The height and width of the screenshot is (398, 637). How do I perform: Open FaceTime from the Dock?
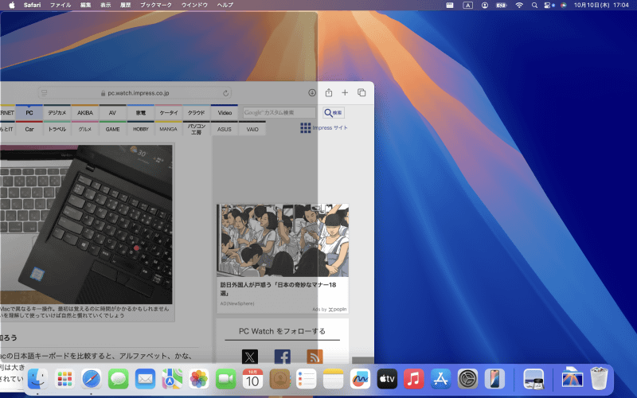click(225, 379)
